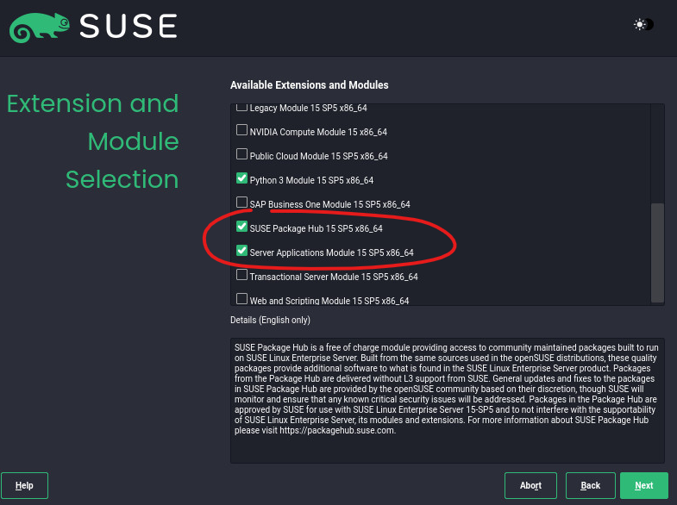Select the Public Cloud Module checkbox

coord(241,155)
